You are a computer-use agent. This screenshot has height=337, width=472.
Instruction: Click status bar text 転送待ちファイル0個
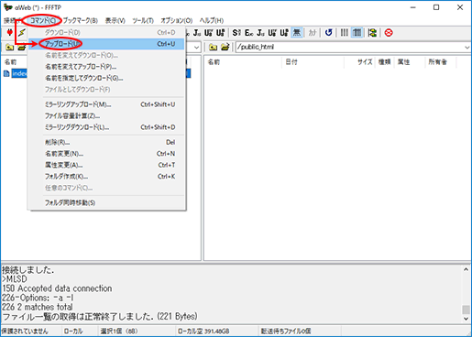(286, 332)
